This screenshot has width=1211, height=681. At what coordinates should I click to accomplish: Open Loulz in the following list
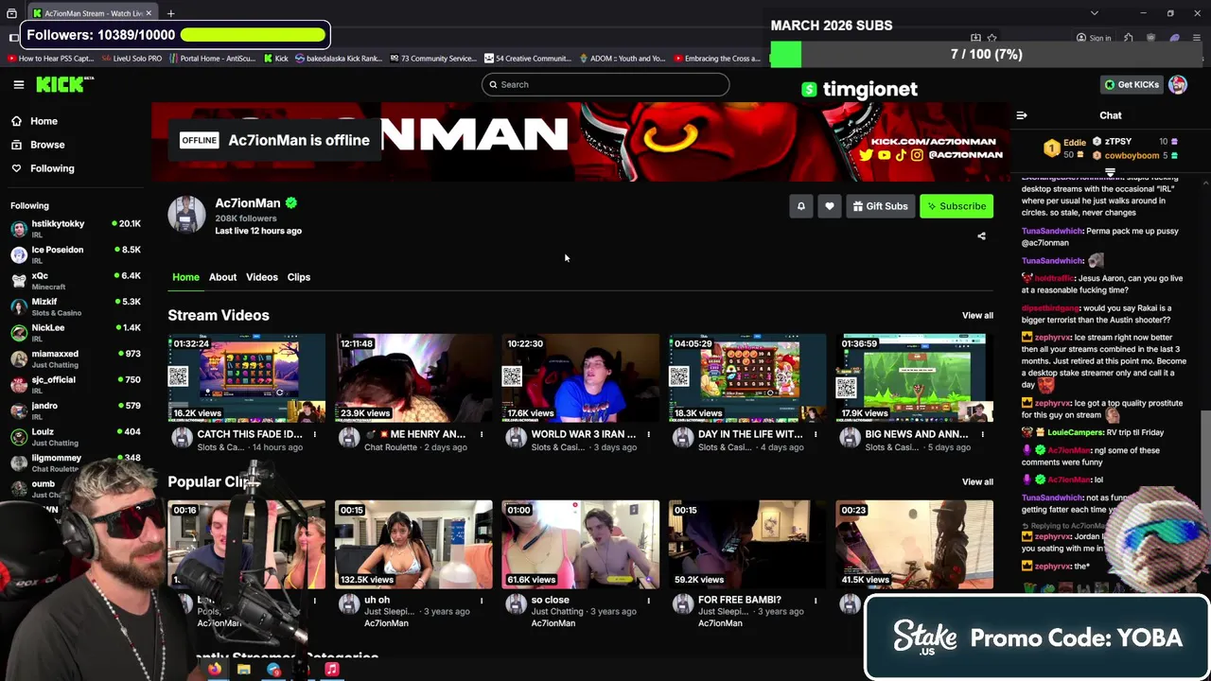76,437
